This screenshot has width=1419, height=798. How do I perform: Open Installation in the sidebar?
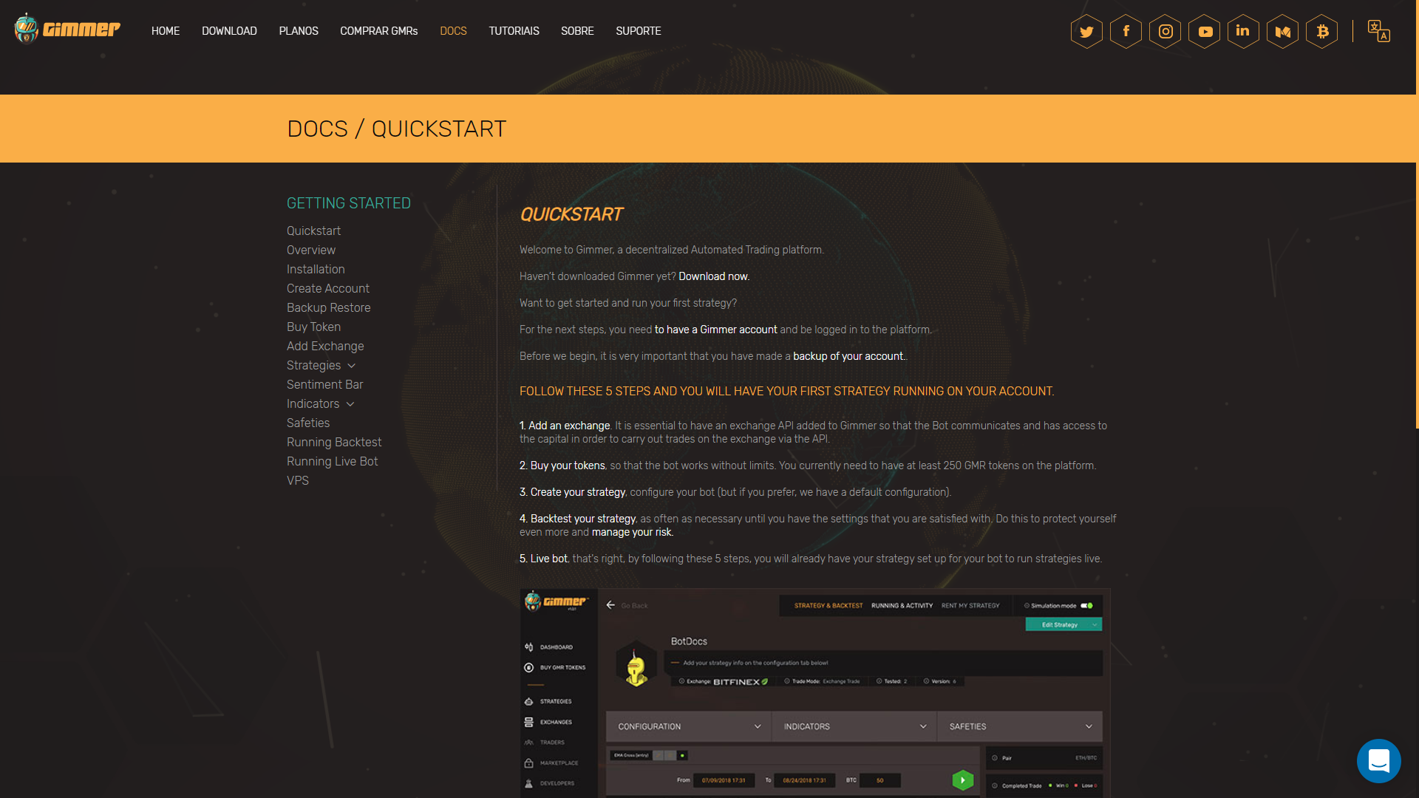tap(316, 270)
